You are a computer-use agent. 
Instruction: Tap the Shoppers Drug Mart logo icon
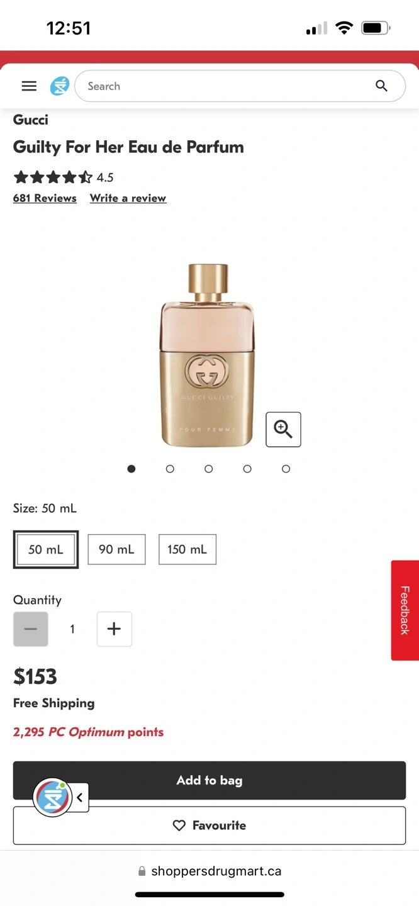click(x=59, y=86)
